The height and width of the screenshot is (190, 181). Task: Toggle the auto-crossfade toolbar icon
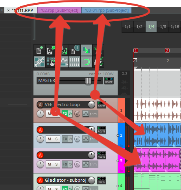(87, 50)
